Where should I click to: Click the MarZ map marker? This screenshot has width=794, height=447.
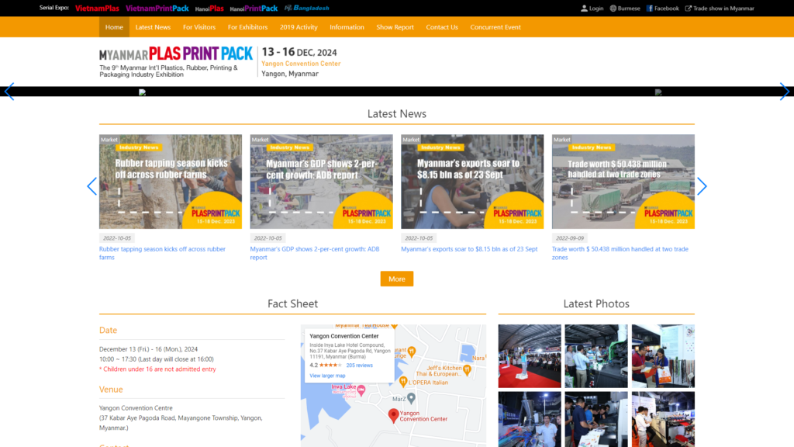pyautogui.click(x=411, y=398)
